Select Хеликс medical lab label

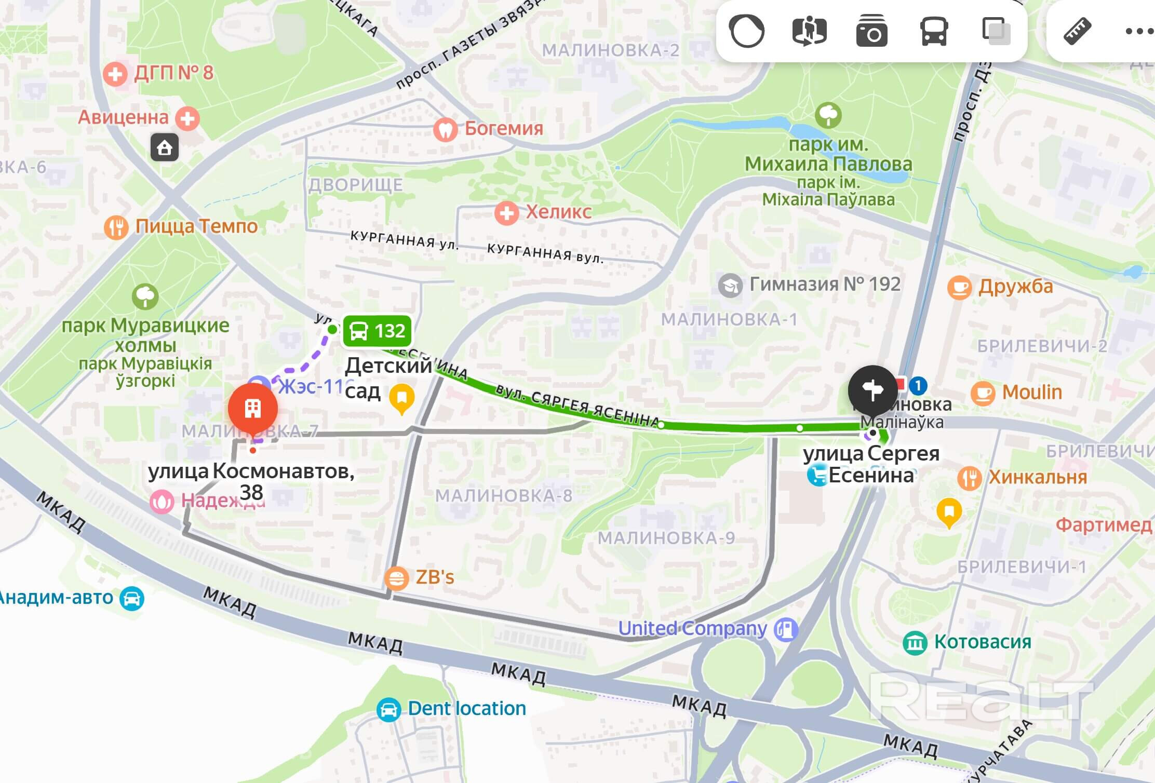pos(558,212)
